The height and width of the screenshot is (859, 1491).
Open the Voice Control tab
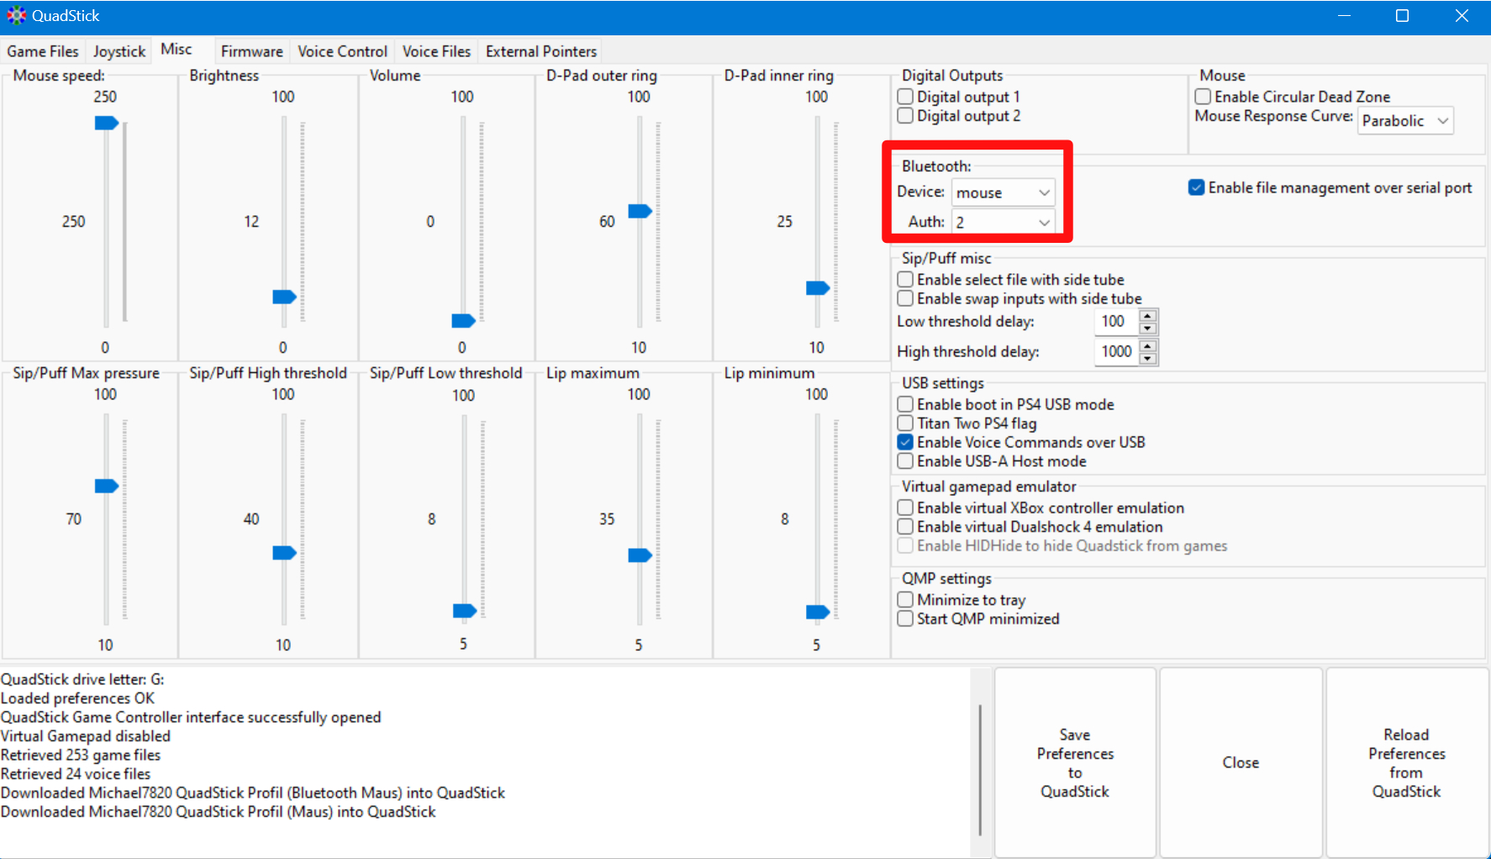coord(342,51)
